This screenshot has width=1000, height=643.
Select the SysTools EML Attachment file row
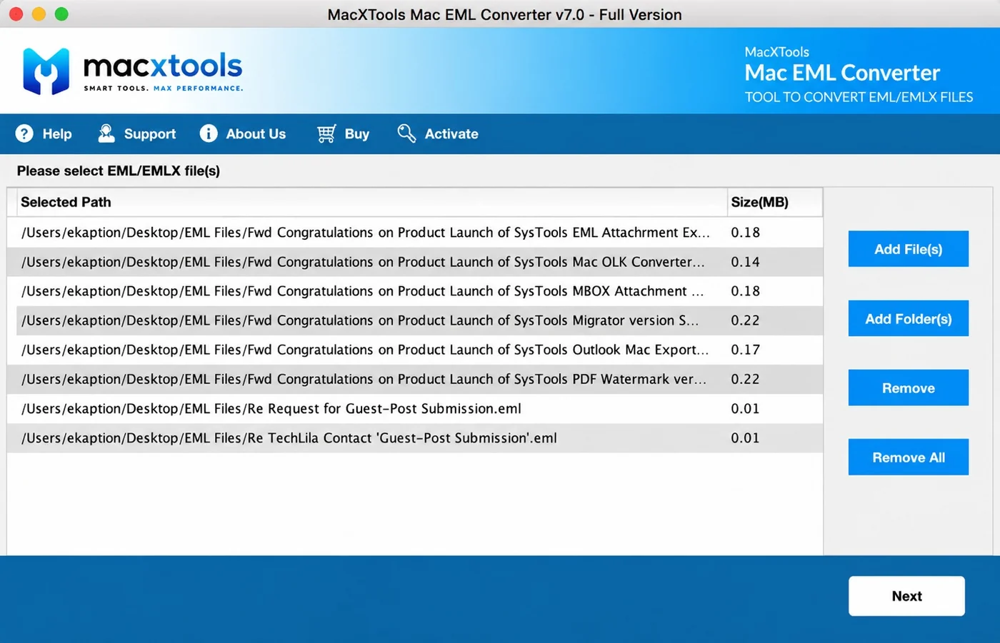pos(415,233)
